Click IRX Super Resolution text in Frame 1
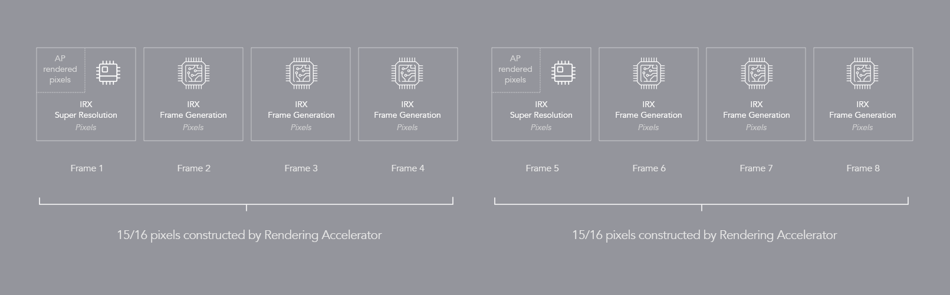This screenshot has height=295, width=950. [86, 110]
